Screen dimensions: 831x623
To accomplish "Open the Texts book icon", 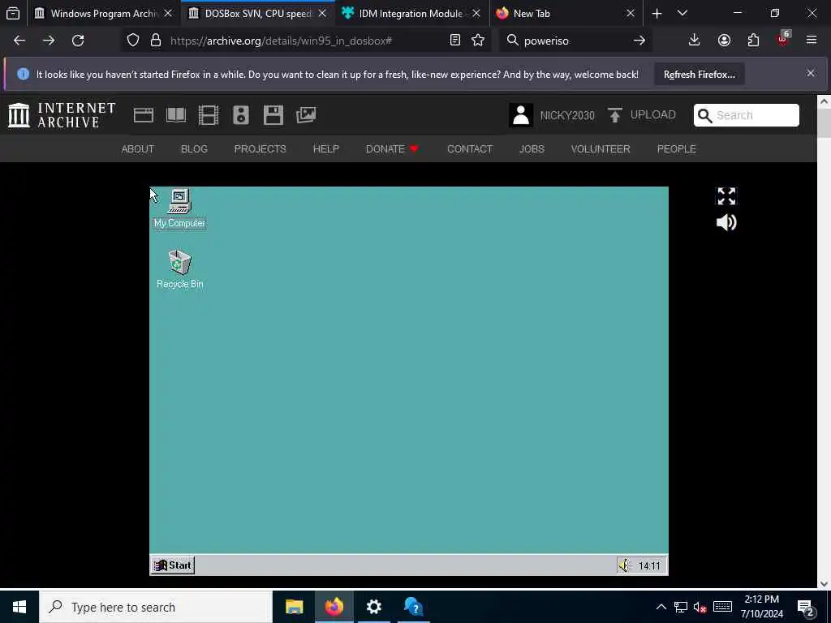I will tap(176, 115).
